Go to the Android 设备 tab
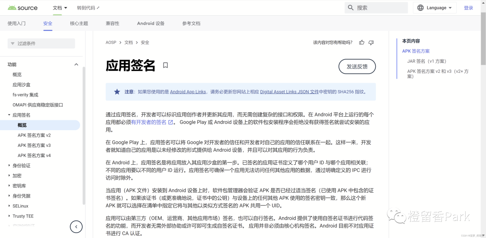This screenshot has height=238, width=486. [151, 23]
